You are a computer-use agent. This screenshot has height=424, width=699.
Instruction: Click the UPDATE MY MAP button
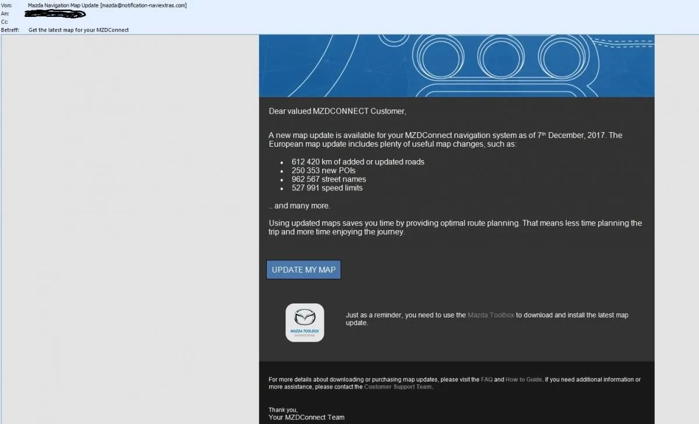(x=303, y=270)
